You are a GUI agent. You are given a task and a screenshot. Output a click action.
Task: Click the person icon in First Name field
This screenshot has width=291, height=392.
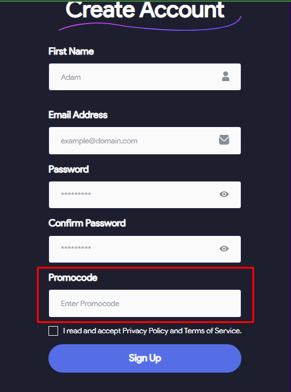[x=226, y=76]
